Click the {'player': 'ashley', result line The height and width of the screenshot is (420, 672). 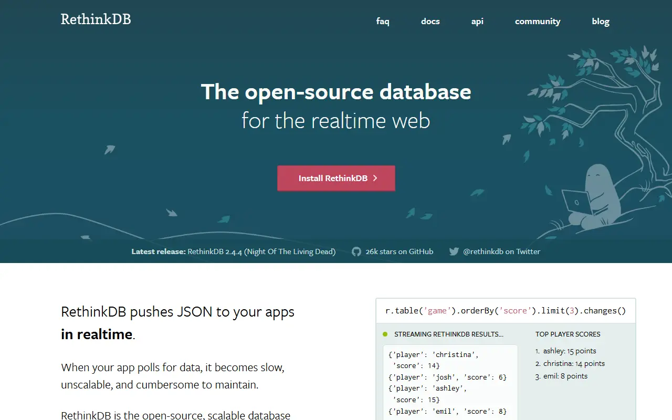pyautogui.click(x=427, y=388)
